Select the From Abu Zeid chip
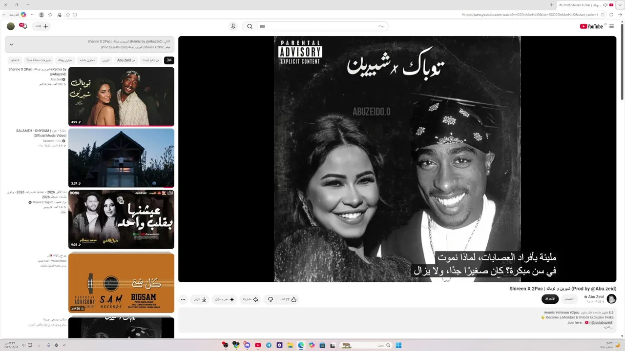 [x=126, y=60]
